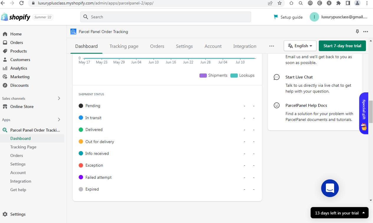Expand the Apps section chevron

[59, 119]
